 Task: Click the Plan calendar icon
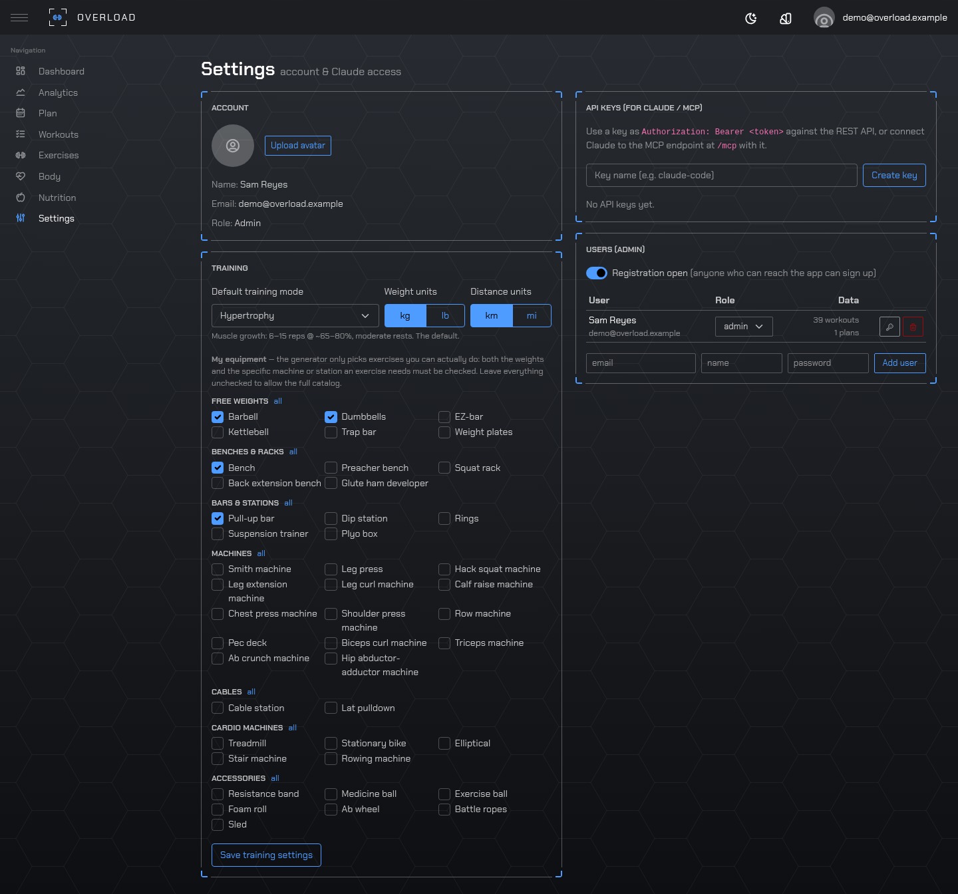click(21, 113)
